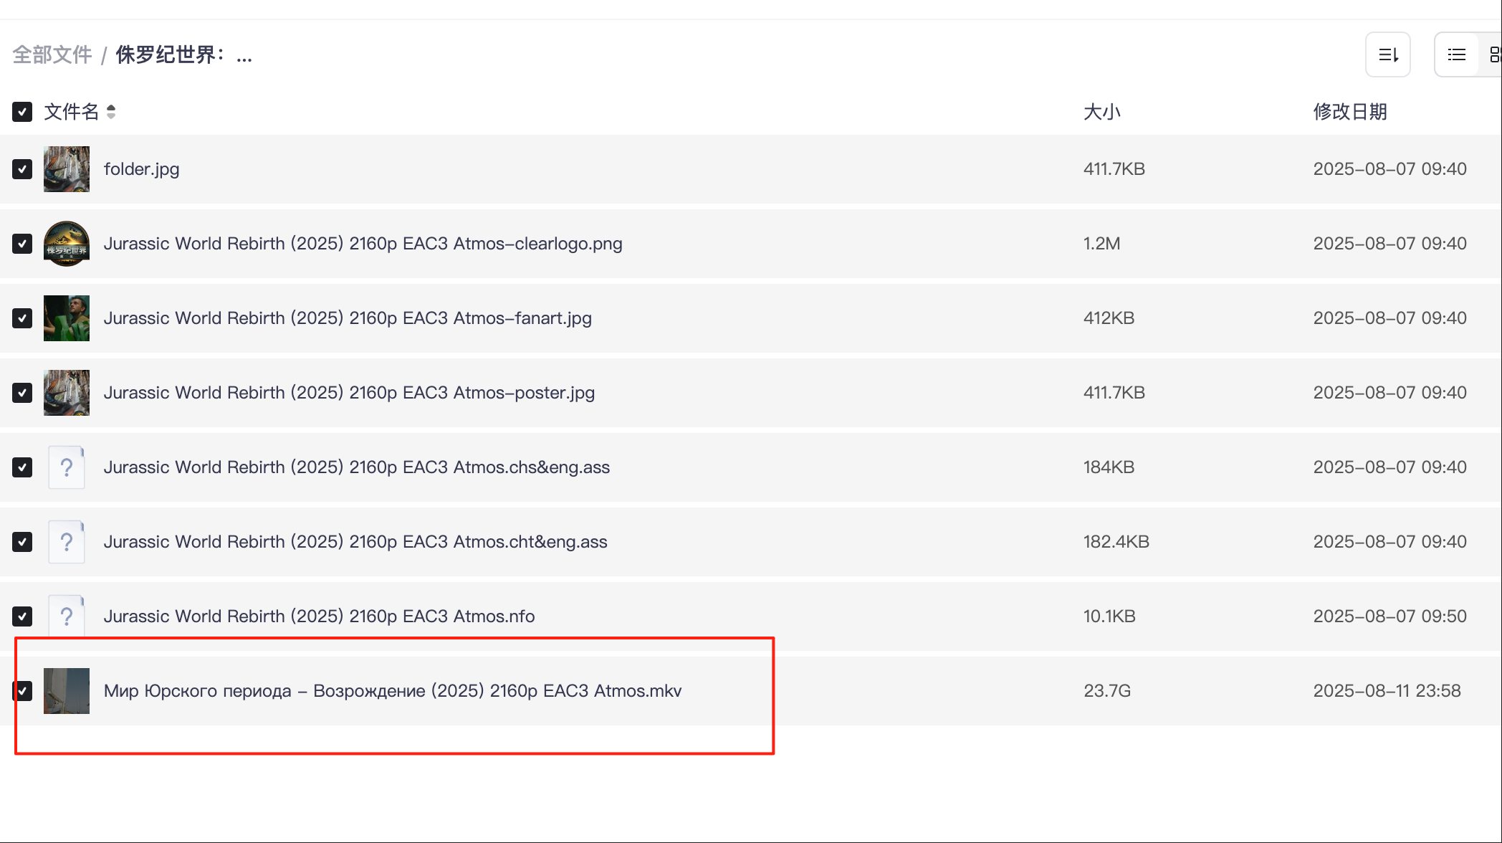Switch to grid view
The height and width of the screenshot is (843, 1502).
pos(1494,54)
